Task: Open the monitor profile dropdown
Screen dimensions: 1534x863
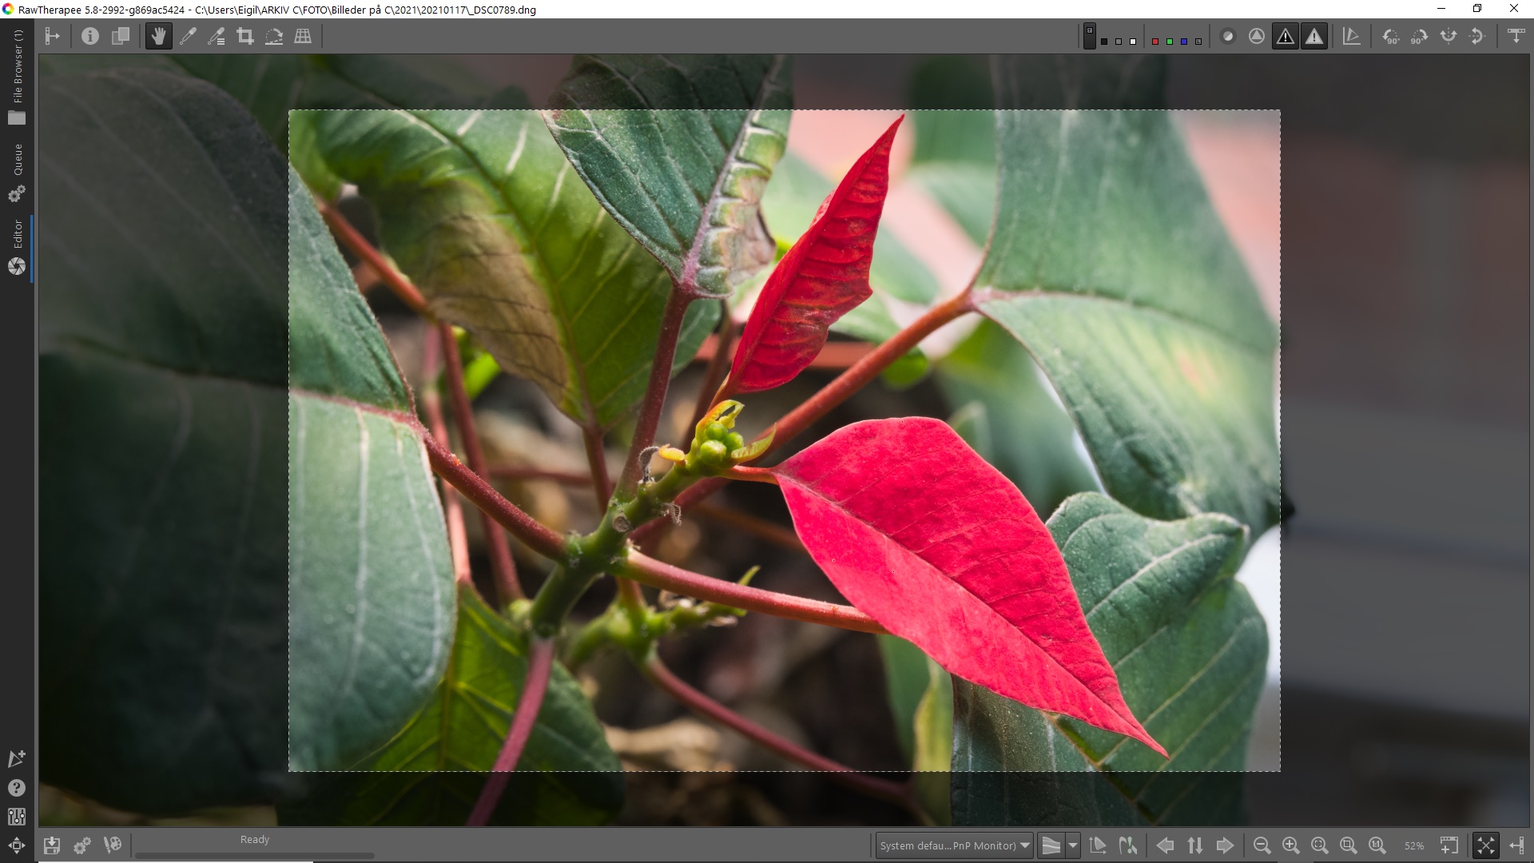Action: pyautogui.click(x=954, y=845)
